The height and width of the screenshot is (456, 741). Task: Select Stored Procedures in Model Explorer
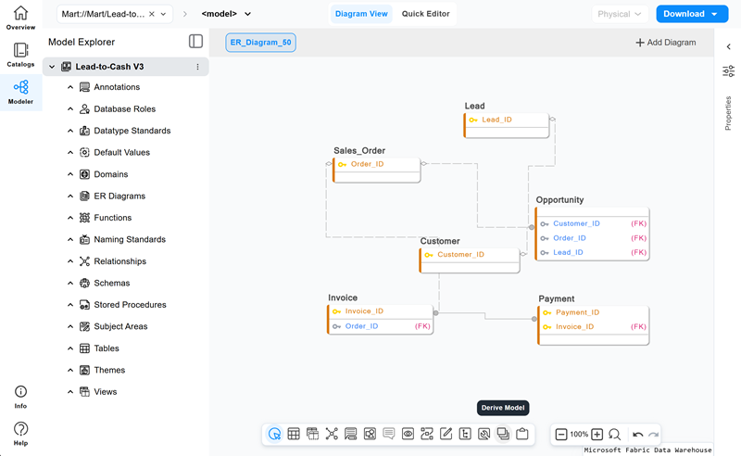click(x=130, y=305)
